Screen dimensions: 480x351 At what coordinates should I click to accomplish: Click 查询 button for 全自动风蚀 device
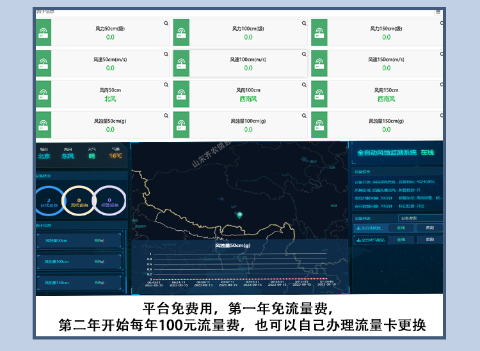pos(429,228)
